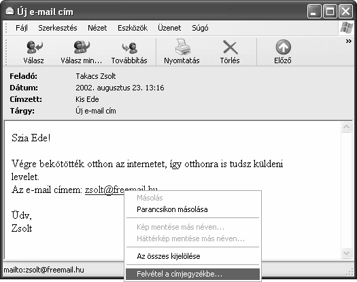The width and height of the screenshot is (357, 282).
Task: Choose Parancsikon másolása in context menu
Action: pos(192,209)
